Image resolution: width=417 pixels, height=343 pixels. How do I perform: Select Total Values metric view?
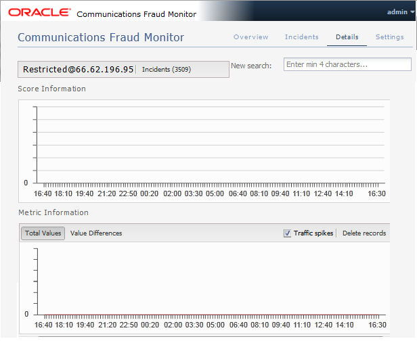pos(43,233)
